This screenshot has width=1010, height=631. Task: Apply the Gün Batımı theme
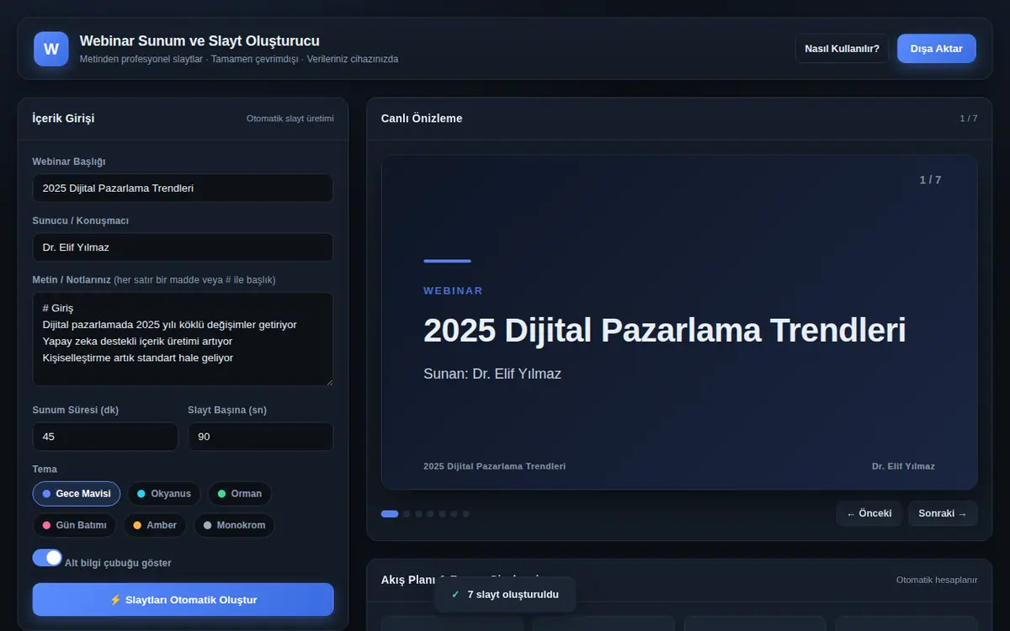pos(75,526)
